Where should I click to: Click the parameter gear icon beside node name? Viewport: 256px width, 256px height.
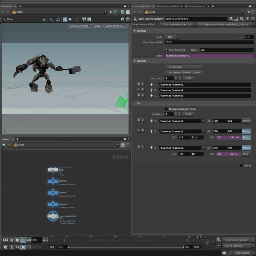coord(231,19)
